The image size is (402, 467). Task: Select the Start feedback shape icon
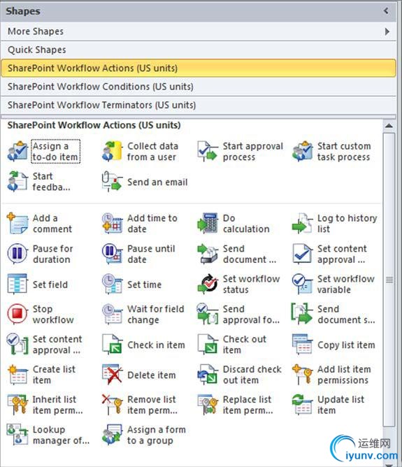[x=17, y=181]
